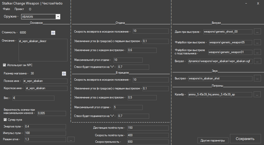264x145 pixels.
Task: Open the Проект menu
Action: click(x=19, y=9)
